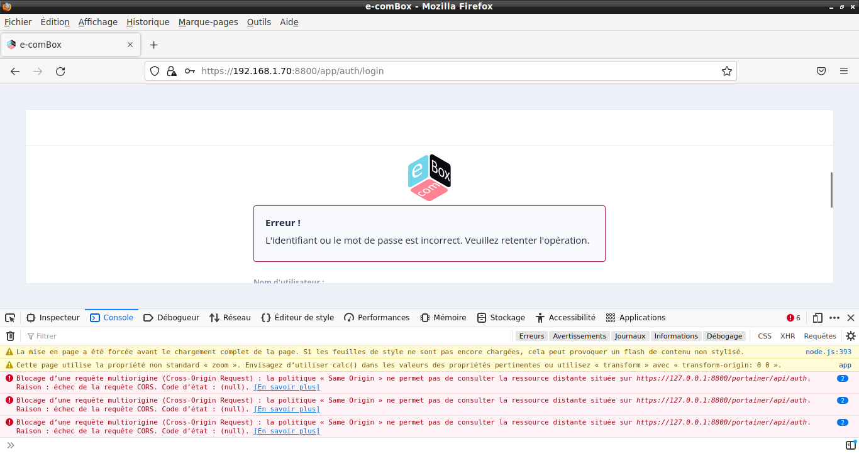Open the Historique menu
The width and height of the screenshot is (859, 466).
[148, 22]
